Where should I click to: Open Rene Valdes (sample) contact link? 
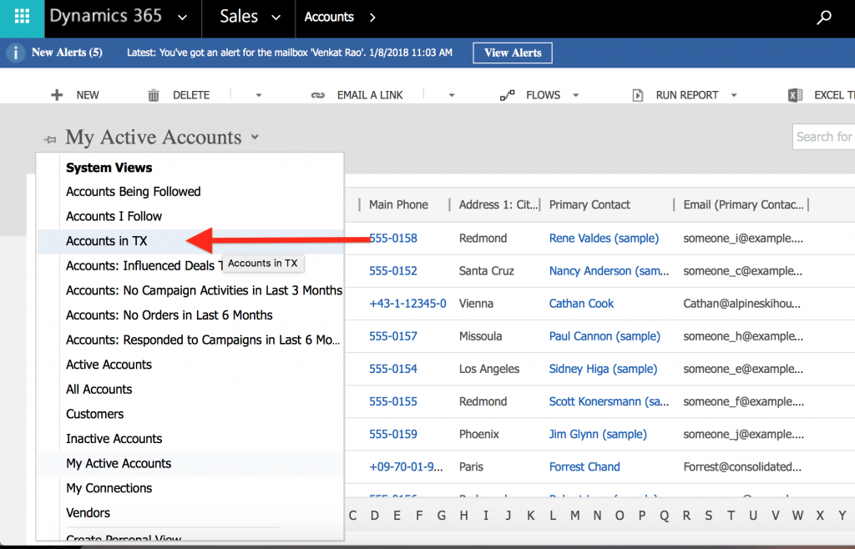pyautogui.click(x=604, y=239)
